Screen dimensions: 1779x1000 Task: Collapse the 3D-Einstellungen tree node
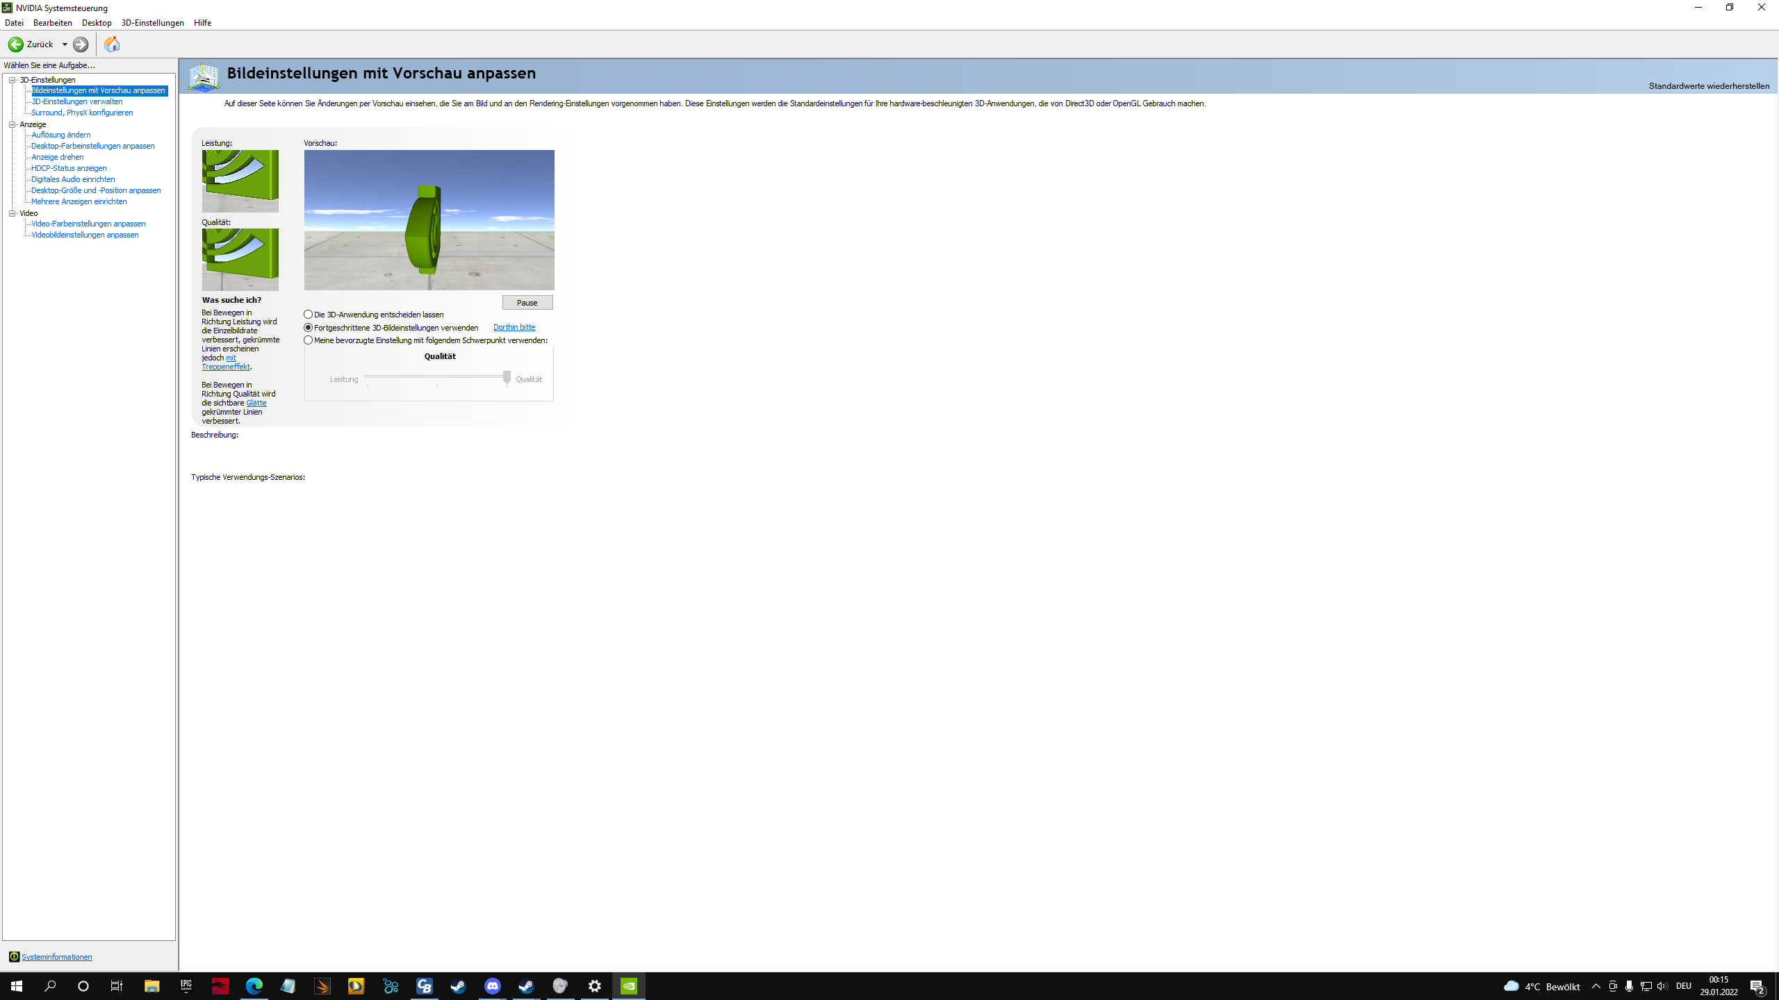click(13, 80)
